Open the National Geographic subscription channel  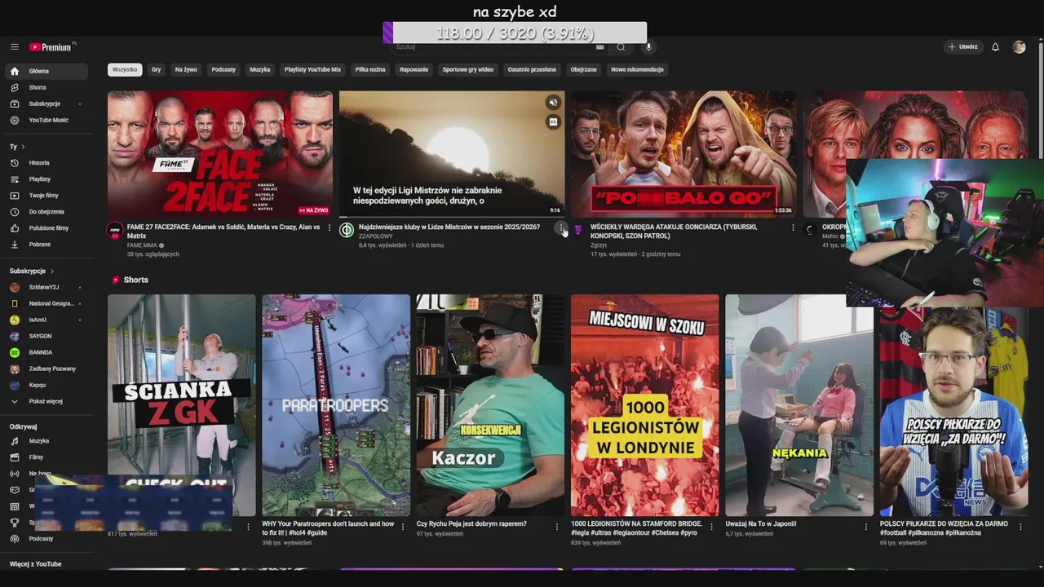point(46,303)
